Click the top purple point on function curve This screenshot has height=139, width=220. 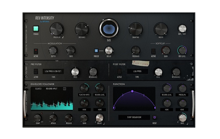coord(132,91)
